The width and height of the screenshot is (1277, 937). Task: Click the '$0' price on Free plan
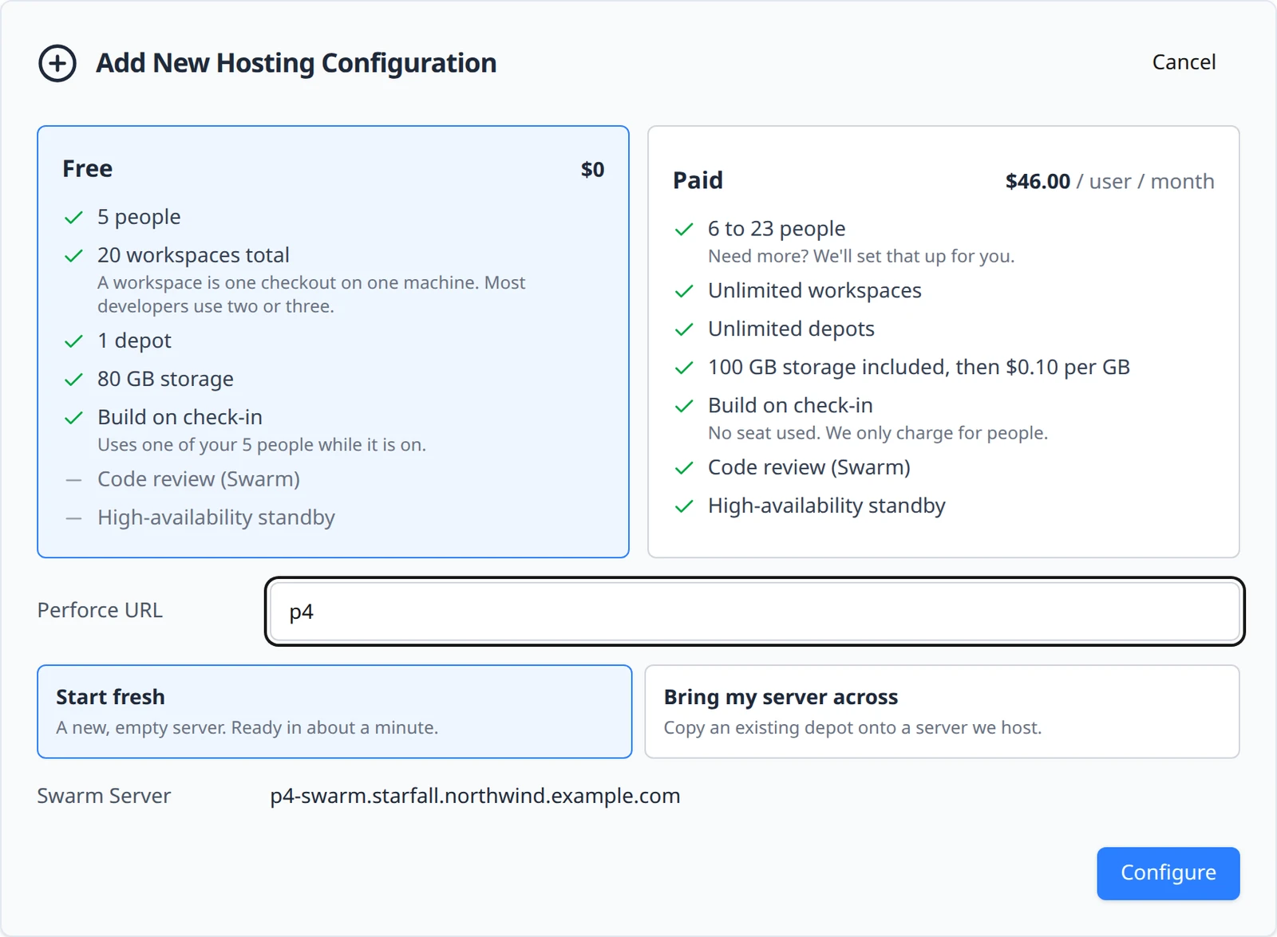tap(592, 170)
